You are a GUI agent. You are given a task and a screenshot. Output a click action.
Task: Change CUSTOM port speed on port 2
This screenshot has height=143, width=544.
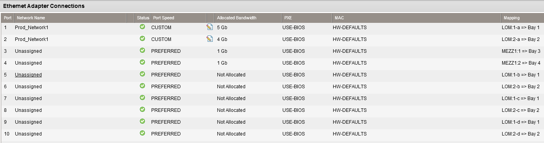(161, 39)
